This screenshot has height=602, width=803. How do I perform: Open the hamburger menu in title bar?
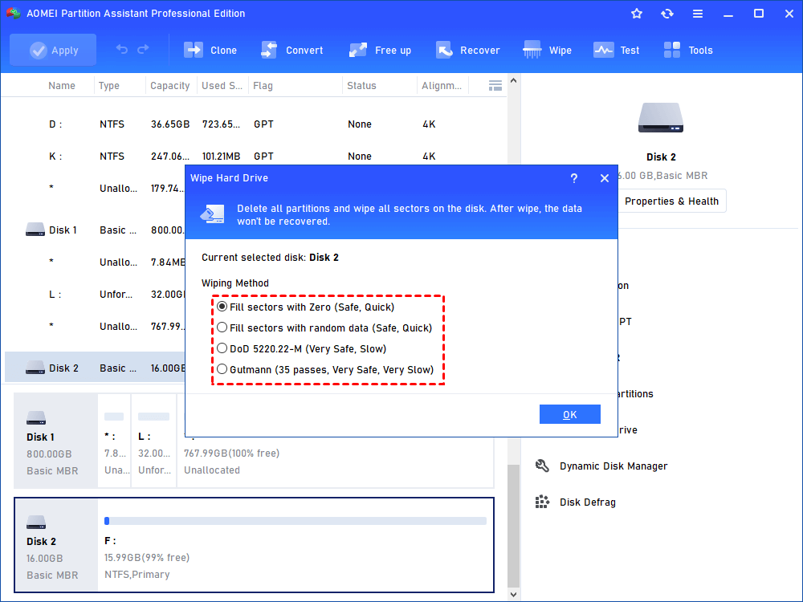698,14
